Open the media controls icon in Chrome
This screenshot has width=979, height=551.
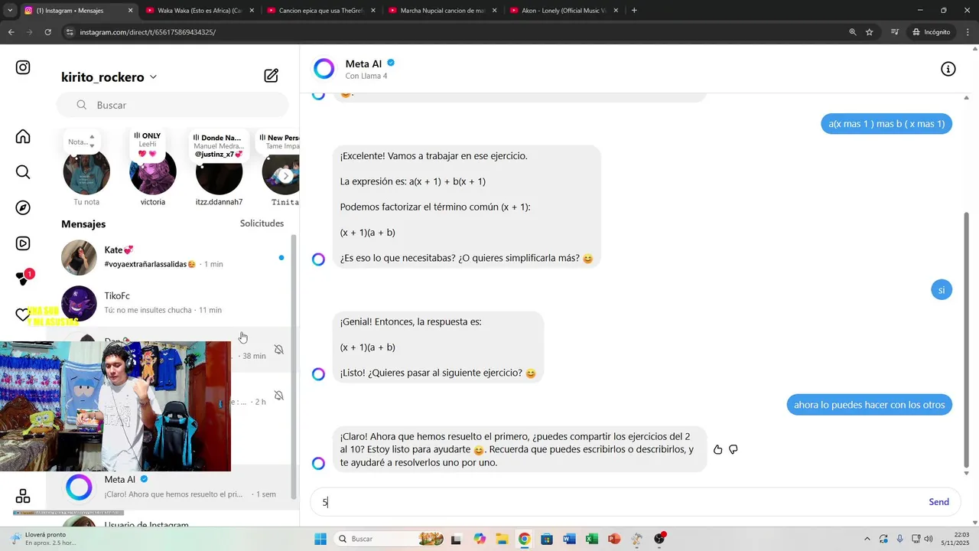tap(895, 32)
